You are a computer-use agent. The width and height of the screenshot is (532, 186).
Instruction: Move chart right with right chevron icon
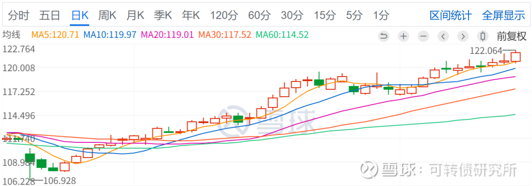pyautogui.click(x=463, y=36)
